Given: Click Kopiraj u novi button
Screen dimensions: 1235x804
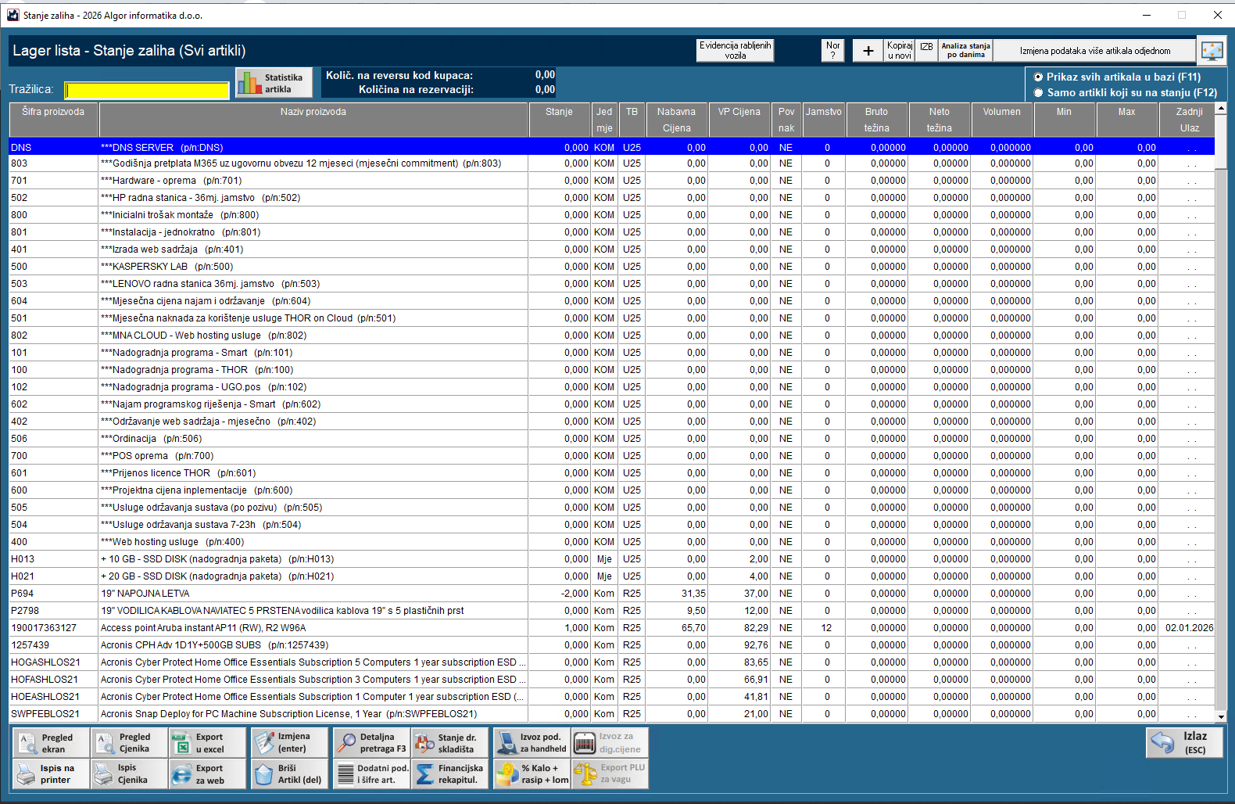Looking at the screenshot, I should click(899, 51).
